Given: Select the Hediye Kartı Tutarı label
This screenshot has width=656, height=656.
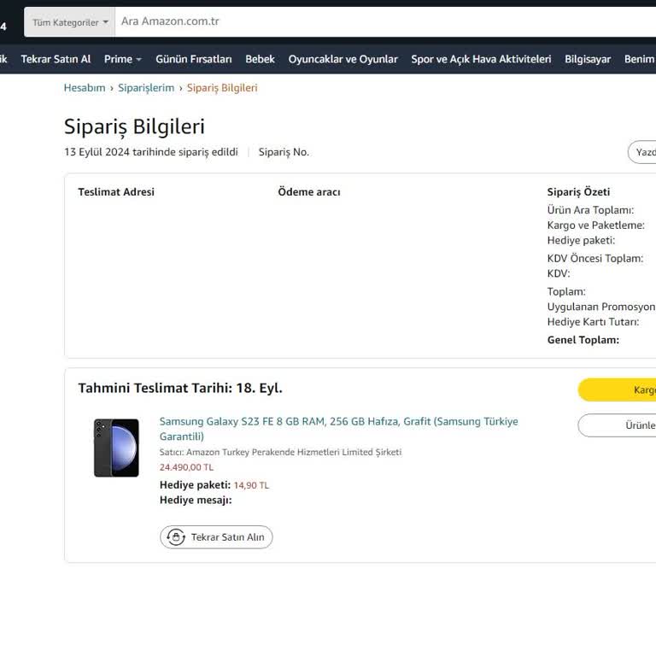Looking at the screenshot, I should (x=594, y=322).
